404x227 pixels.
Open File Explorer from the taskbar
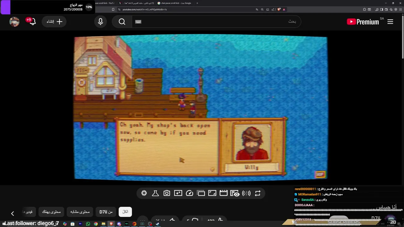coord(104,224)
